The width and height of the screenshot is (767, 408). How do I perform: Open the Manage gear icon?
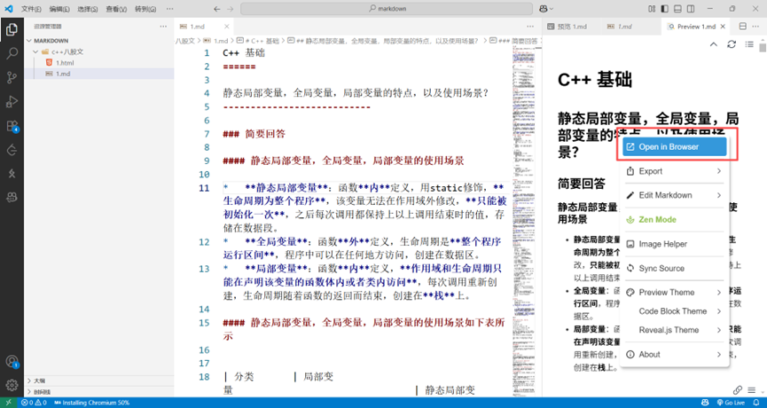tap(12, 385)
